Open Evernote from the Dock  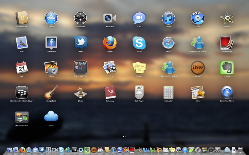coord(87,150)
